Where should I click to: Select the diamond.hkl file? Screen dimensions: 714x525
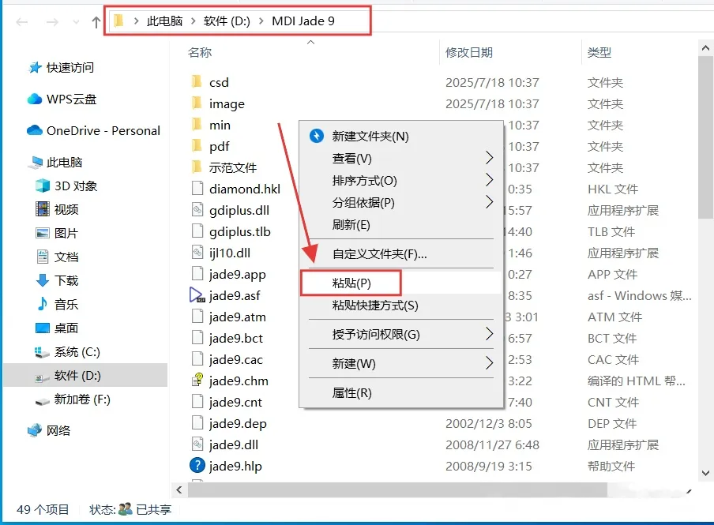coord(236,189)
